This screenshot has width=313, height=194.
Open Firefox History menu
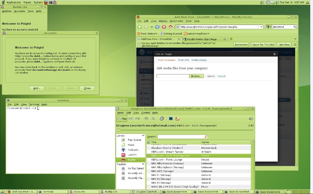point(163,21)
